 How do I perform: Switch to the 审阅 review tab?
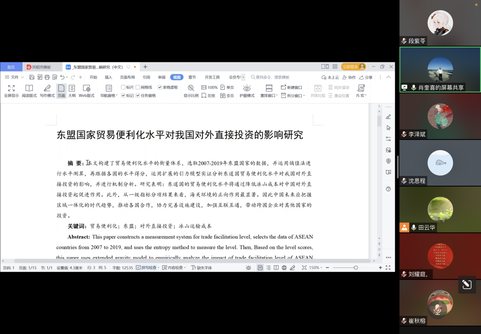tap(162, 78)
